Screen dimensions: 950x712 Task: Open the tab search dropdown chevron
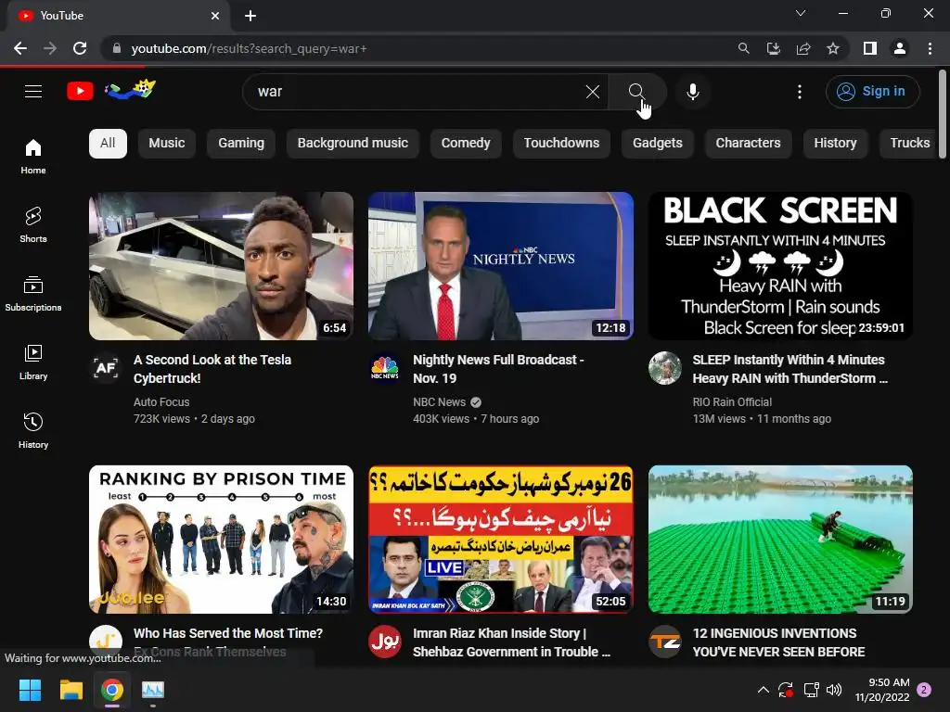click(x=801, y=13)
